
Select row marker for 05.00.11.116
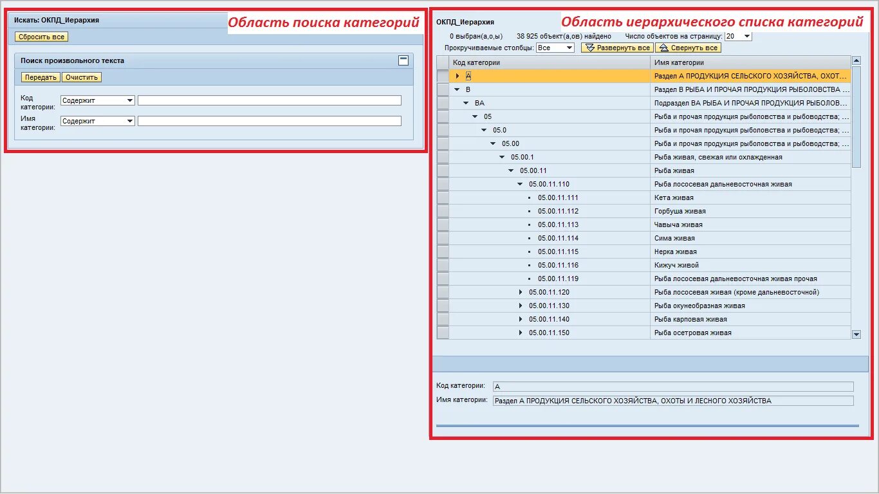pyautogui.click(x=443, y=265)
